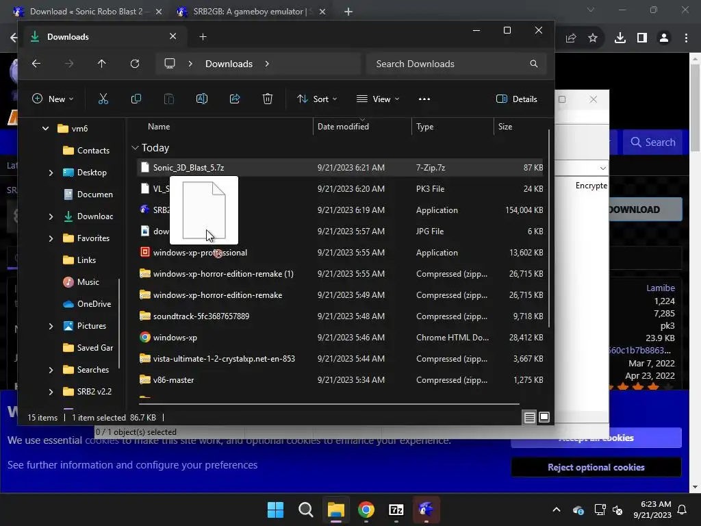This screenshot has height=526, width=701.
Task: Expand the Pictures tree node
Action: click(51, 326)
